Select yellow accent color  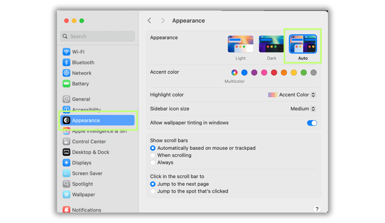click(294, 73)
